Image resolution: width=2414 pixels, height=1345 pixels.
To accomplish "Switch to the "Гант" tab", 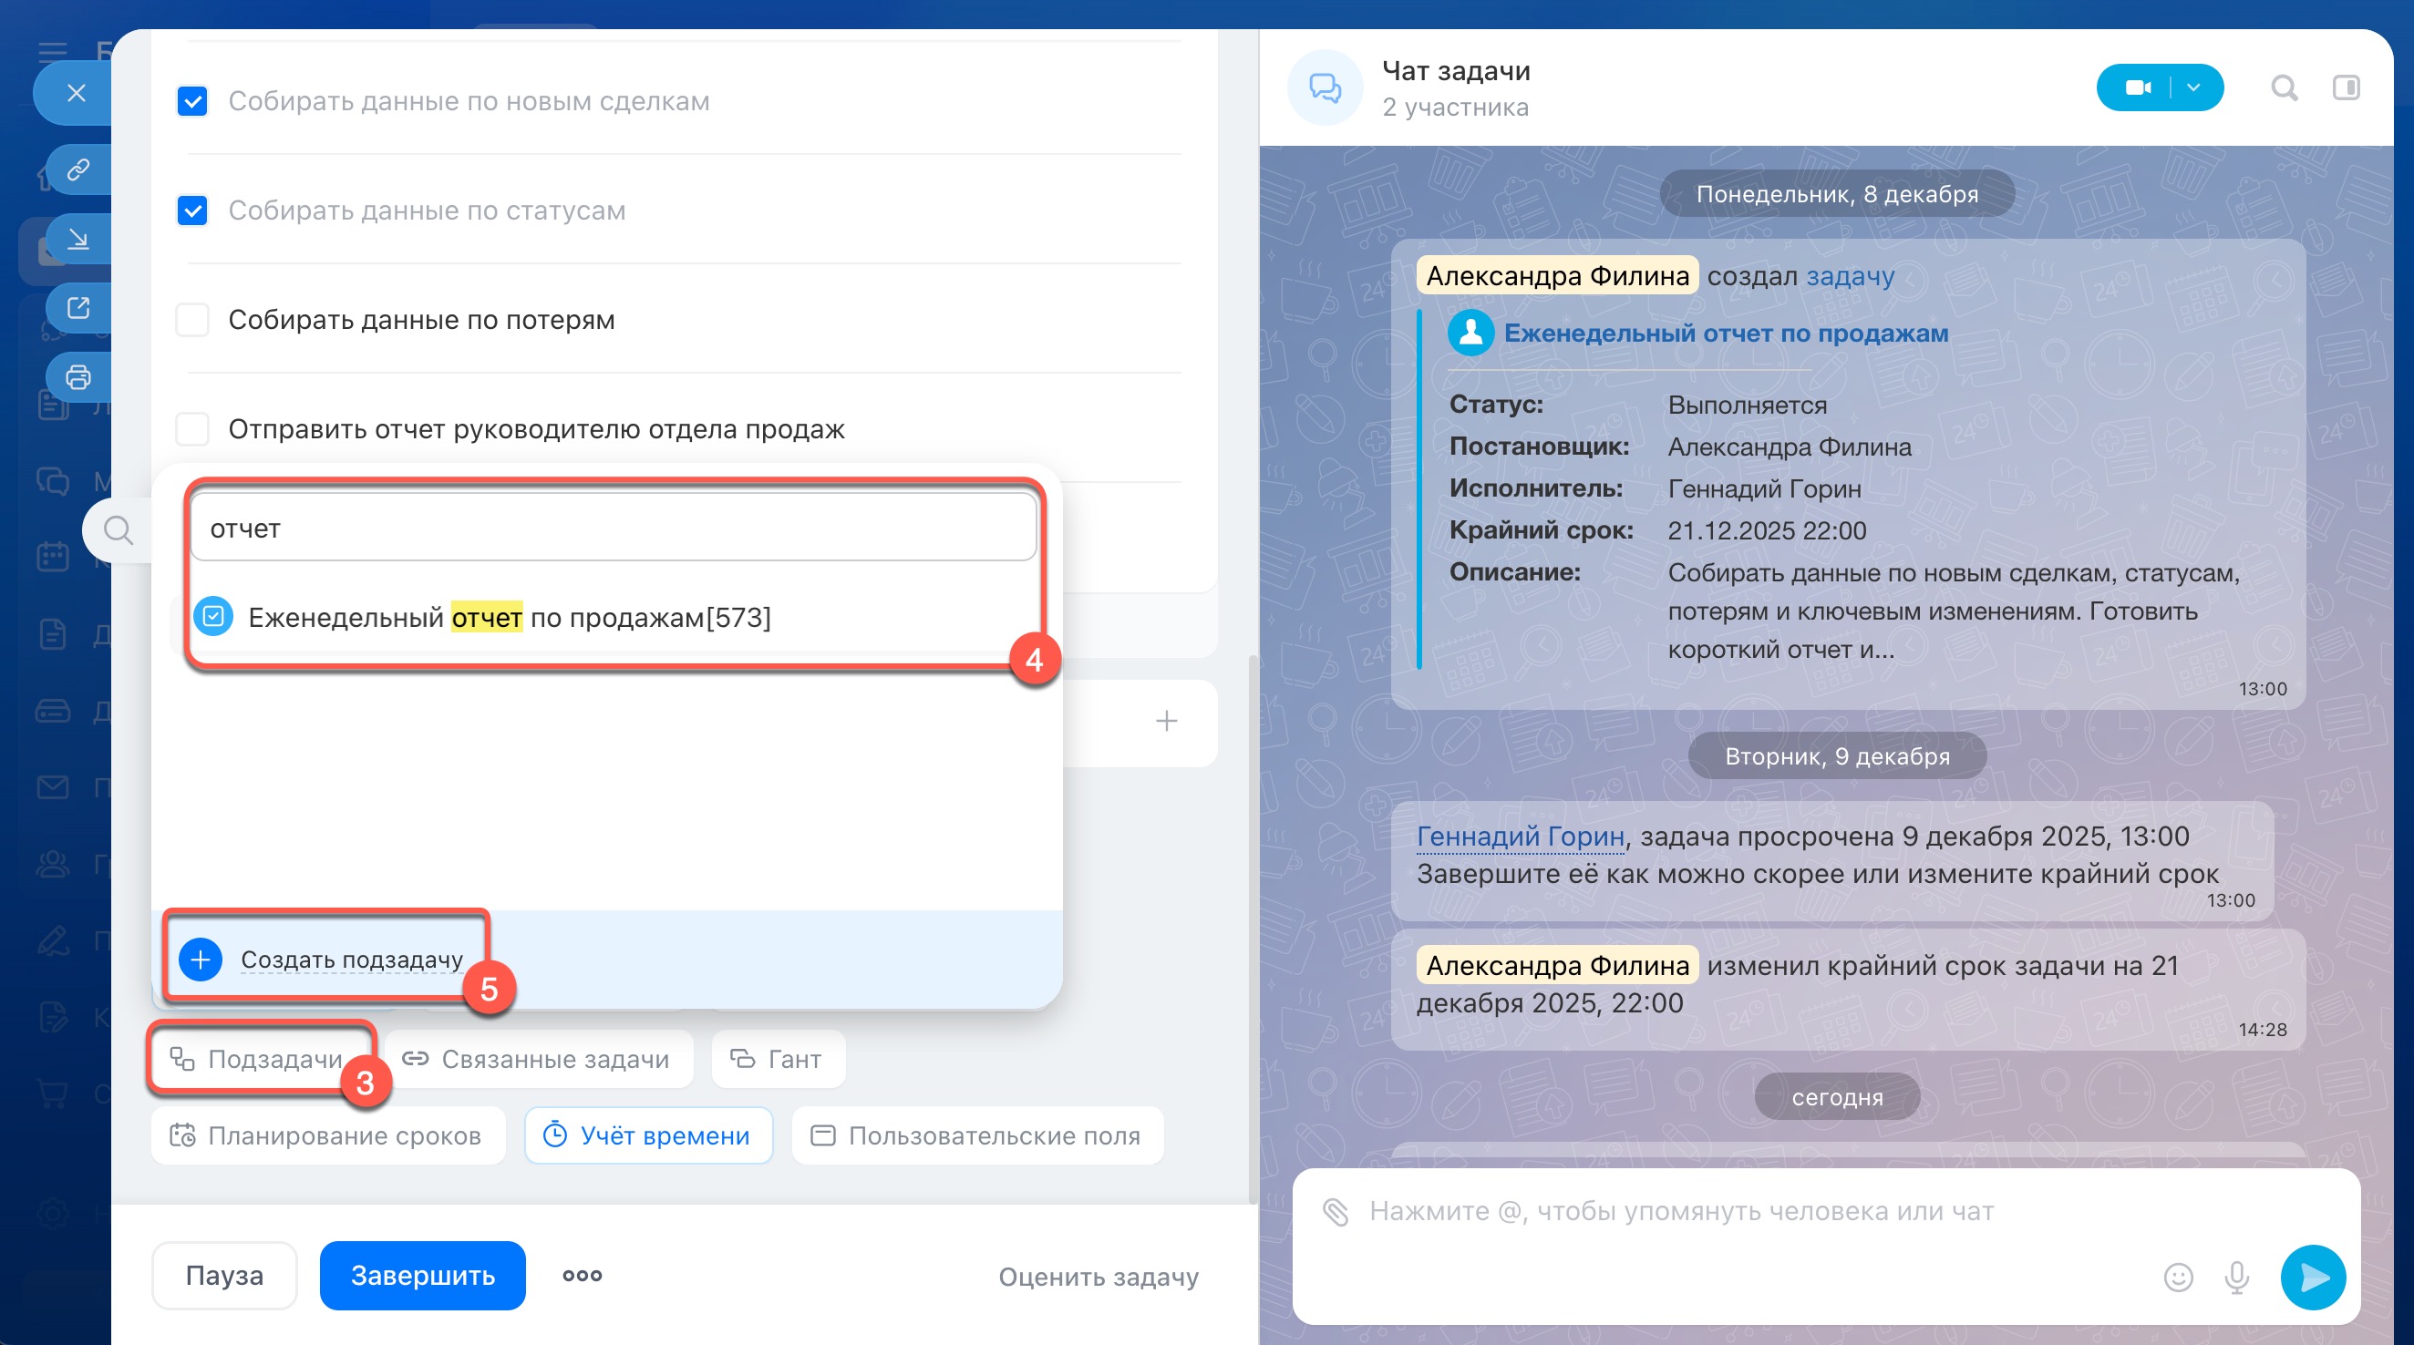I will tap(778, 1060).
